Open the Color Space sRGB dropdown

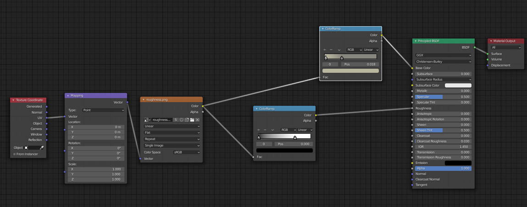[186, 153]
